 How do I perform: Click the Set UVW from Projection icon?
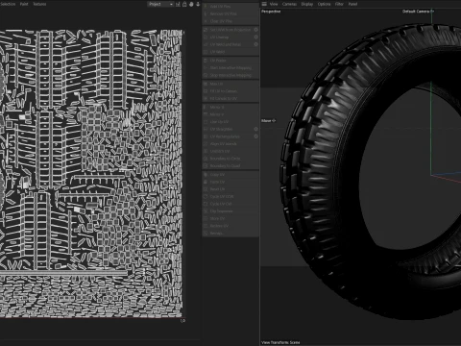point(206,30)
